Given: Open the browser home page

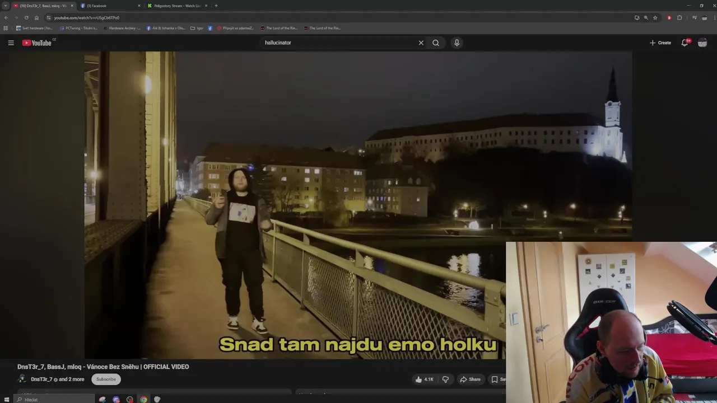Looking at the screenshot, I should 36,18.
